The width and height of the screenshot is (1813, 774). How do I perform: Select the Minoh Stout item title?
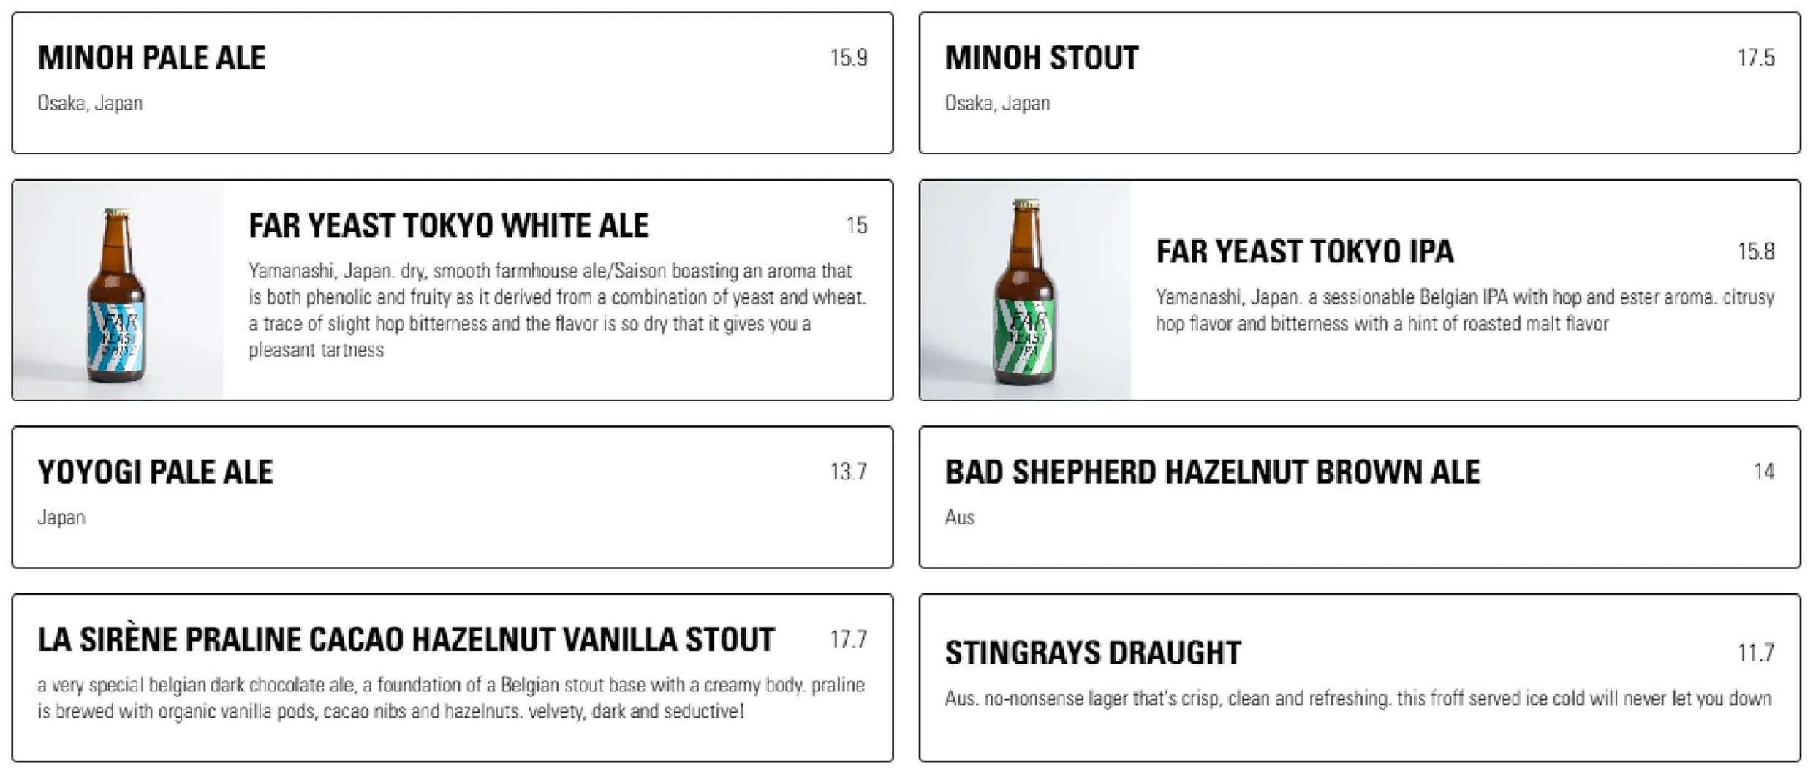(1041, 58)
